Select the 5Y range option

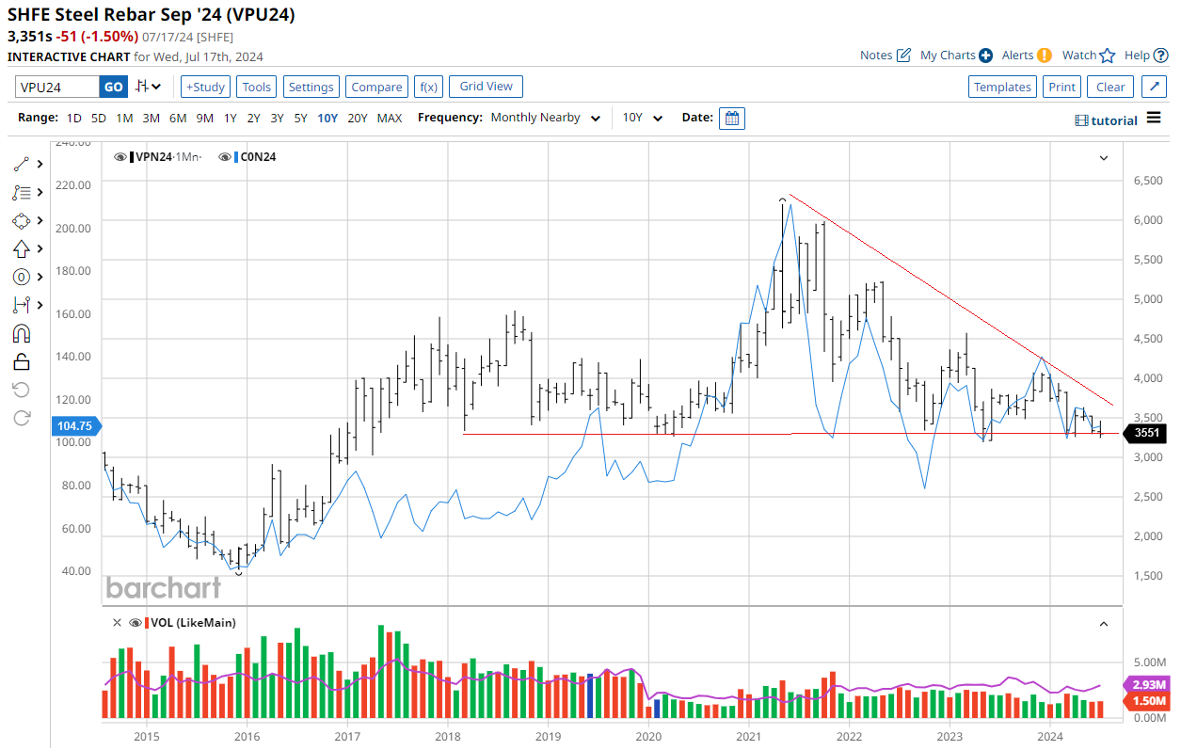pos(300,119)
